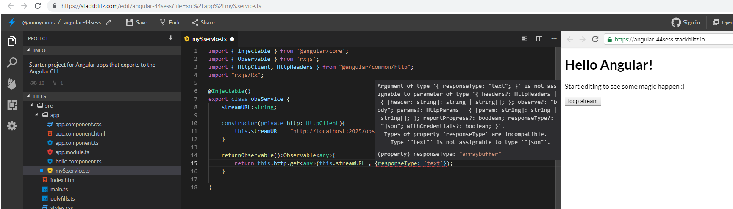Click line number 15 in editor

[194, 163]
